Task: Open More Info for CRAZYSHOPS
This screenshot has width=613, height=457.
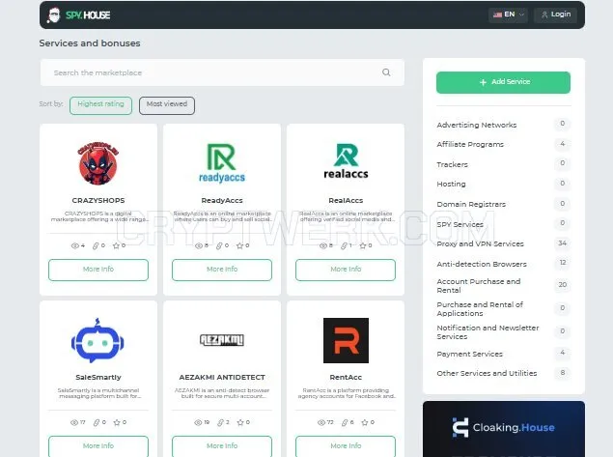Action: [x=98, y=270]
